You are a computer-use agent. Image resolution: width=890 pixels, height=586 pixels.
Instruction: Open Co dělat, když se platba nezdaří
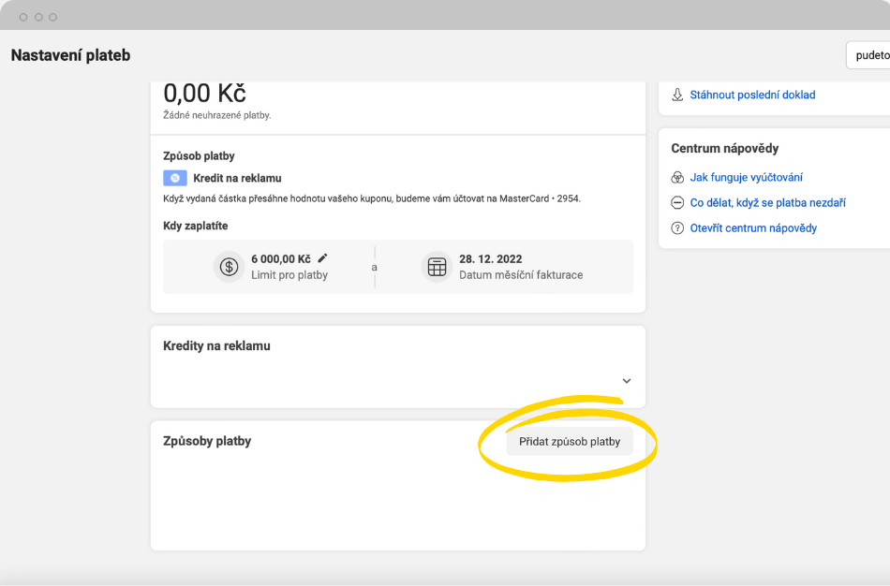click(767, 202)
